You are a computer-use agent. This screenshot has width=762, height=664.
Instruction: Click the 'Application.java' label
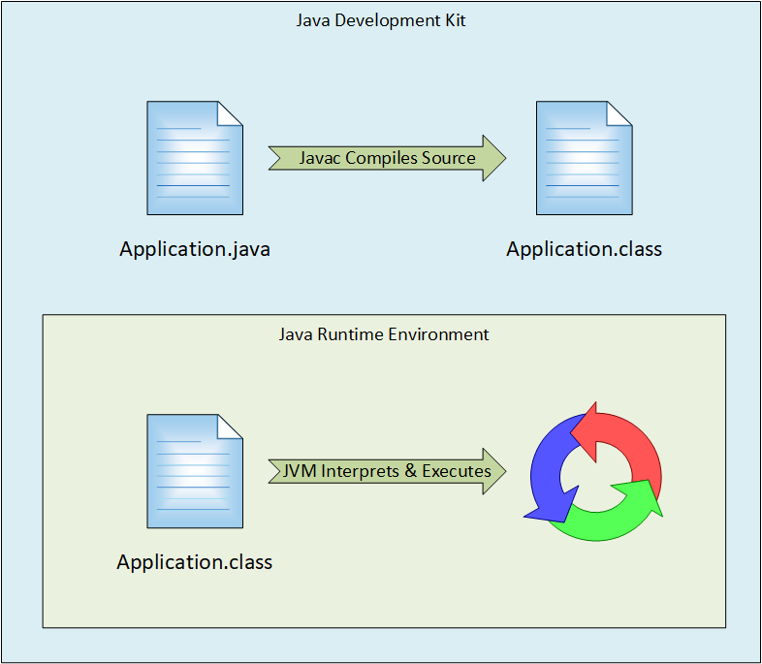(x=195, y=250)
